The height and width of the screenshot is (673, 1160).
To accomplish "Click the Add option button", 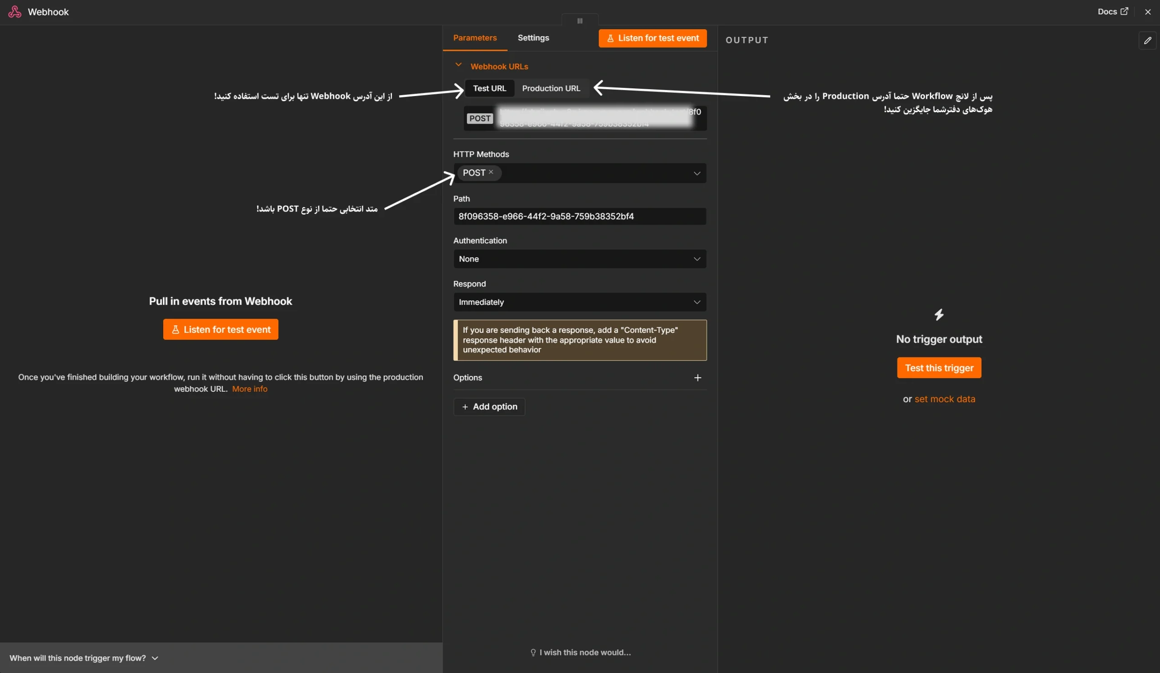I will pyautogui.click(x=489, y=407).
